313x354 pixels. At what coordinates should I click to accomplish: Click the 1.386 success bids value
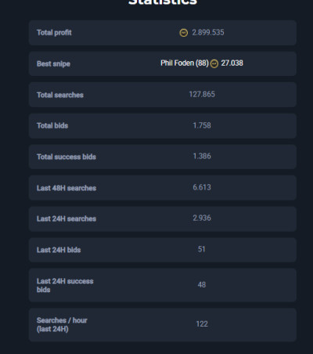click(202, 156)
